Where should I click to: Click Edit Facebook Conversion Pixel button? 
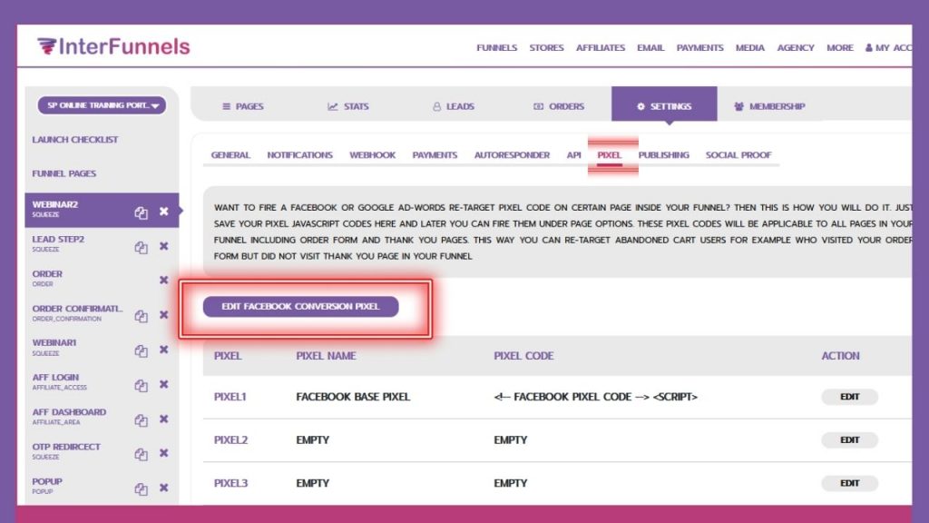[x=300, y=307]
